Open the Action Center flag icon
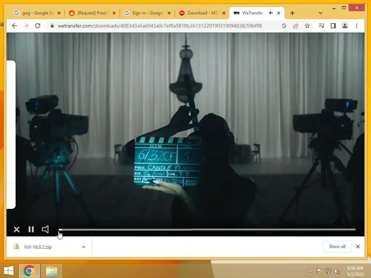 tap(320, 271)
